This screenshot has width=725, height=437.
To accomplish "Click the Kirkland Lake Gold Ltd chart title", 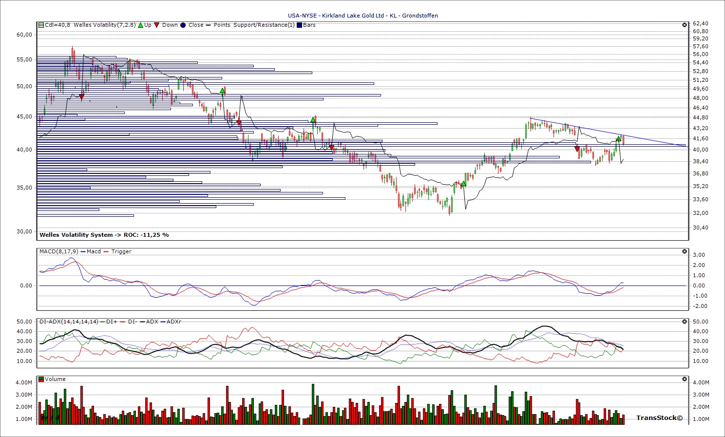I will coord(362,16).
